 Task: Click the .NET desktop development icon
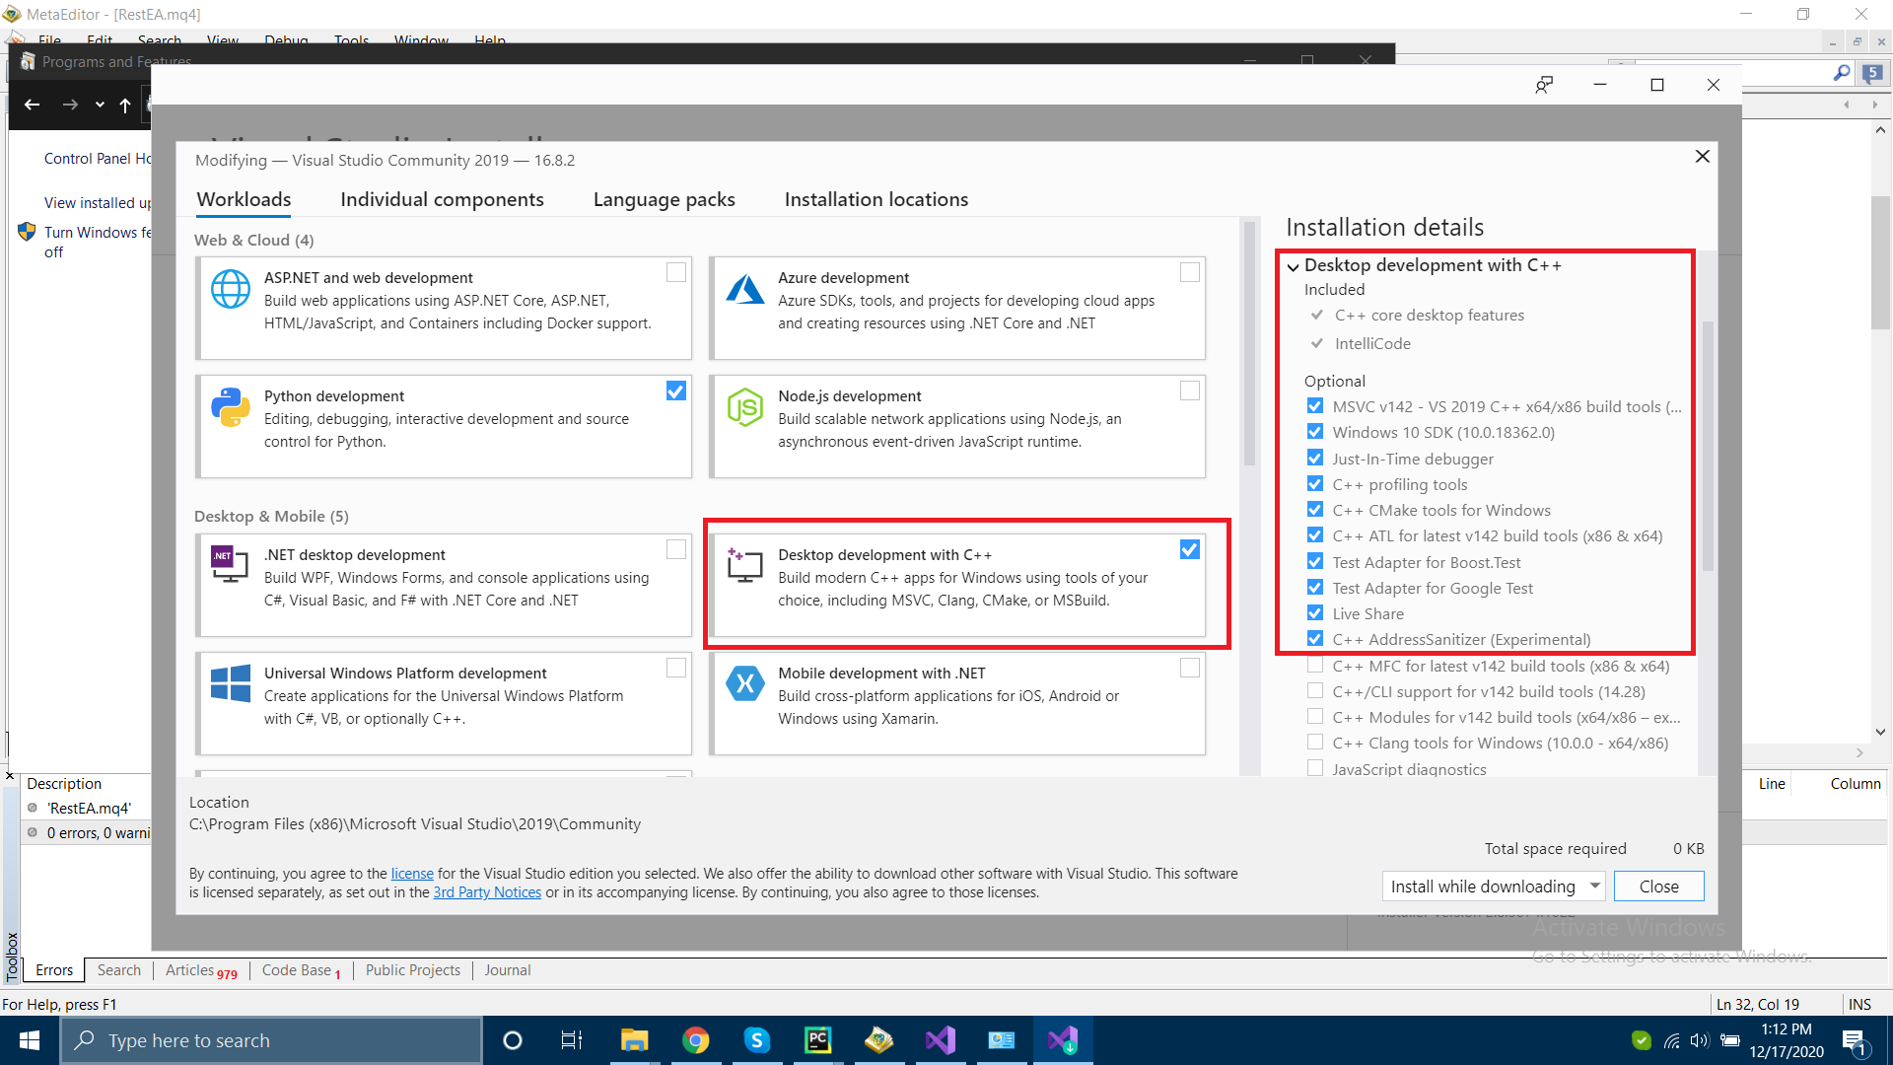pyautogui.click(x=228, y=565)
